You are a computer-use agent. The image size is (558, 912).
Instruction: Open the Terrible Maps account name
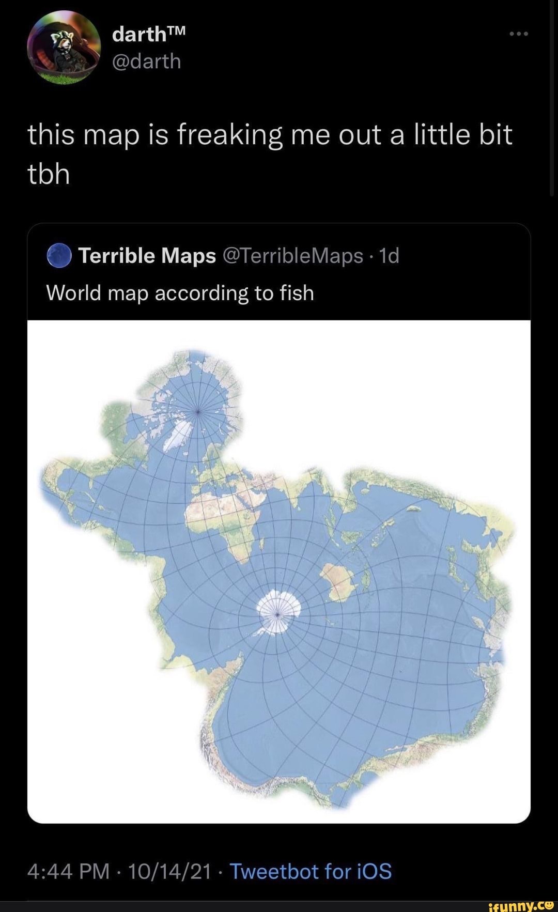click(x=147, y=256)
